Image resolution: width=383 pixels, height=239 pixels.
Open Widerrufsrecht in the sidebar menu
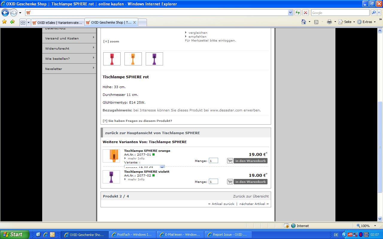coord(57,48)
